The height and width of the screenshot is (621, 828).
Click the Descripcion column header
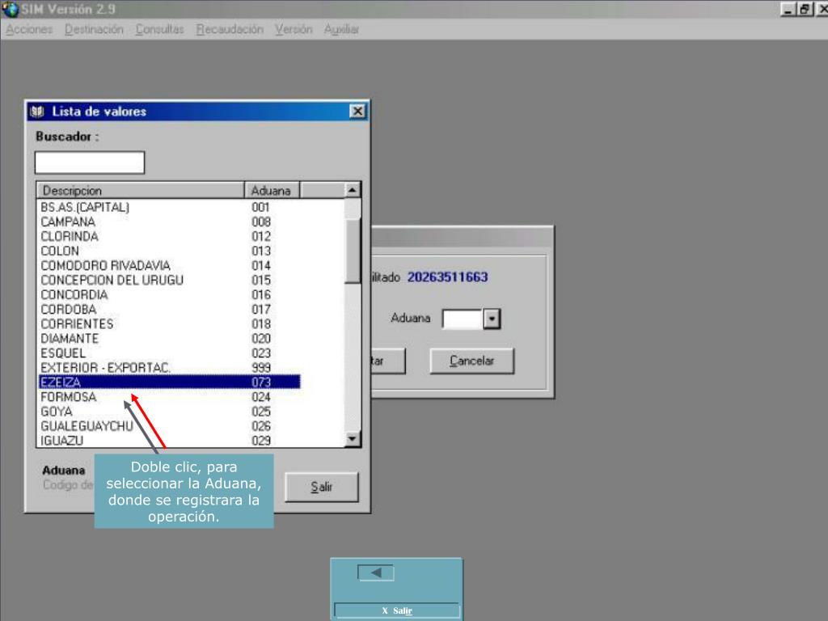[141, 190]
